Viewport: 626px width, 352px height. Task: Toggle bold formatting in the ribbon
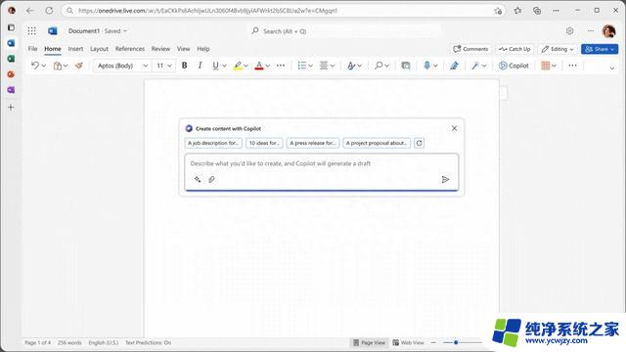coord(185,66)
